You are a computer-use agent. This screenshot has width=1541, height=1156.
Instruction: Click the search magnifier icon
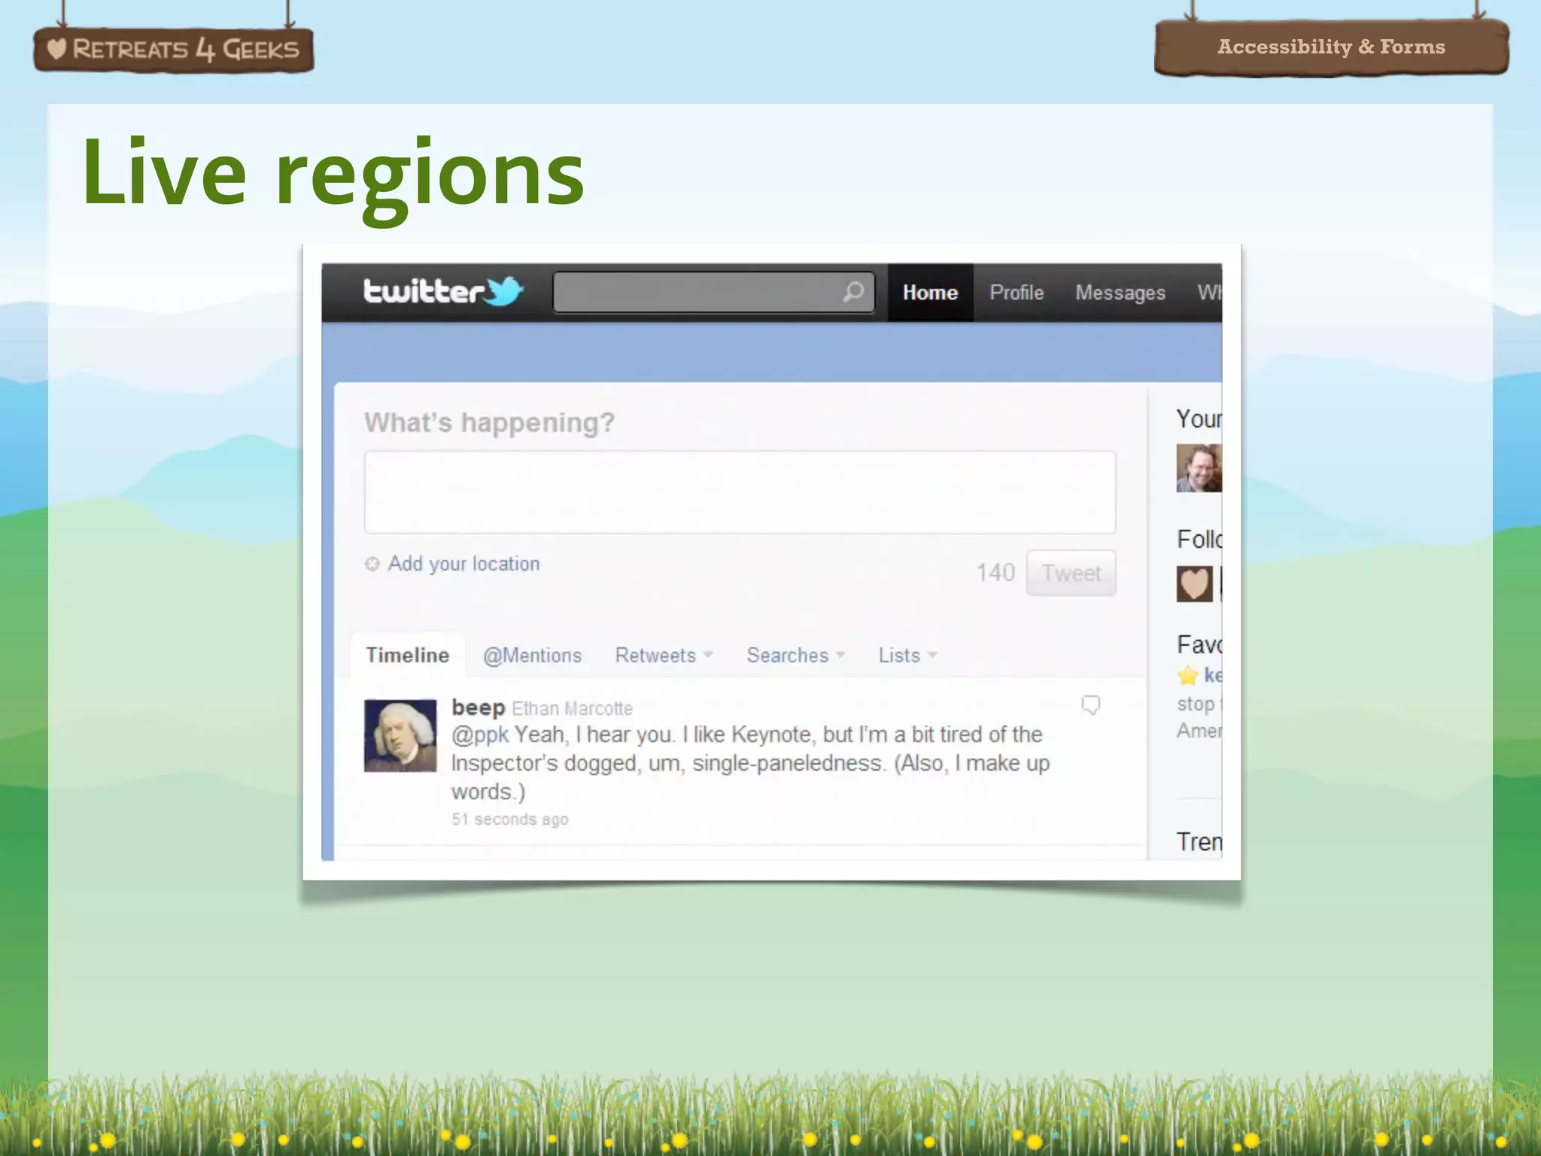[853, 292]
